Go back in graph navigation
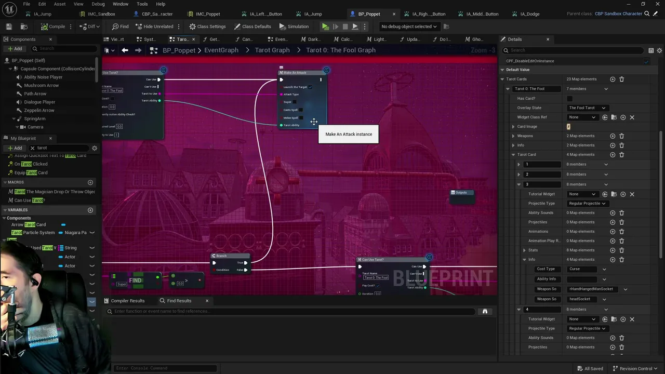This screenshot has height=374, width=665. pyautogui.click(x=125, y=50)
